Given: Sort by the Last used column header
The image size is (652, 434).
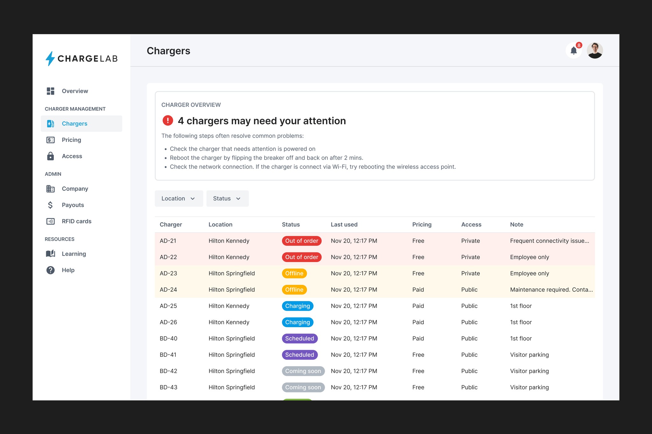Looking at the screenshot, I should [344, 224].
